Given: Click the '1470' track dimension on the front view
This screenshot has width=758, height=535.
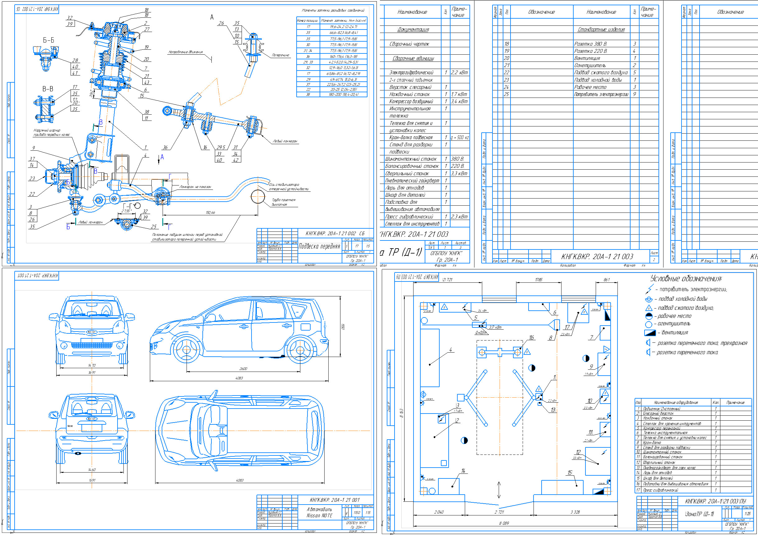Looking at the screenshot, I should (x=92, y=365).
